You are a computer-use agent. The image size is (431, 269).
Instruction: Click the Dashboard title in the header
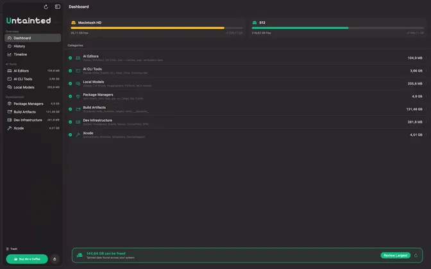79,6
